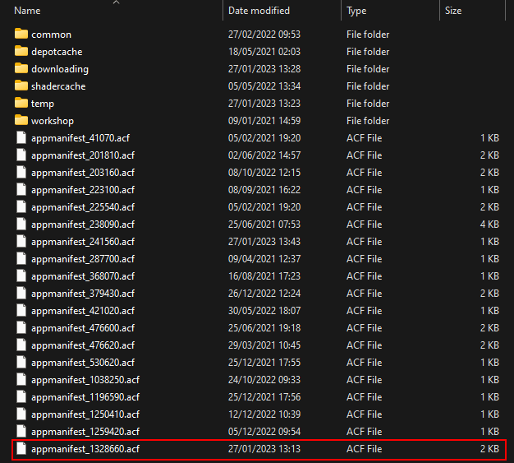Select file name appmanifest_1250410.acf
The image size is (514, 463).
click(x=85, y=414)
